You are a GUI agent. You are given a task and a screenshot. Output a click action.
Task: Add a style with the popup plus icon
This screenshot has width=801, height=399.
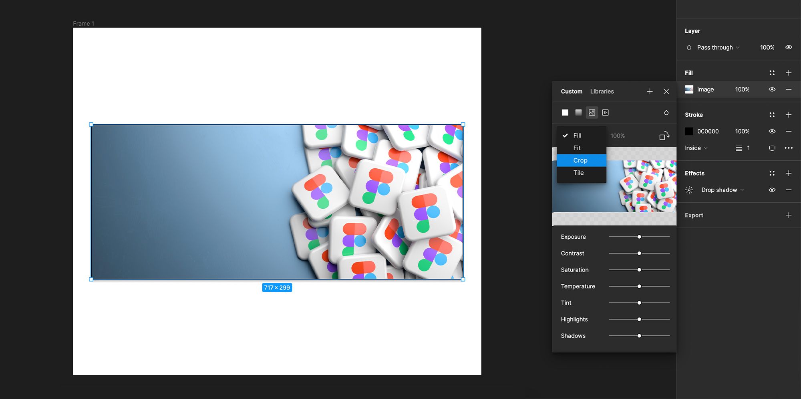(650, 92)
